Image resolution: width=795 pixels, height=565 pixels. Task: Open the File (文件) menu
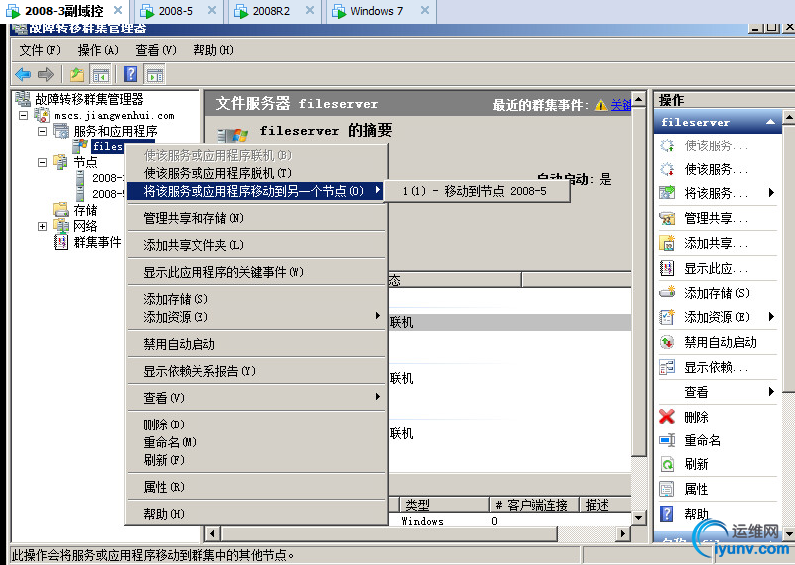click(x=40, y=50)
